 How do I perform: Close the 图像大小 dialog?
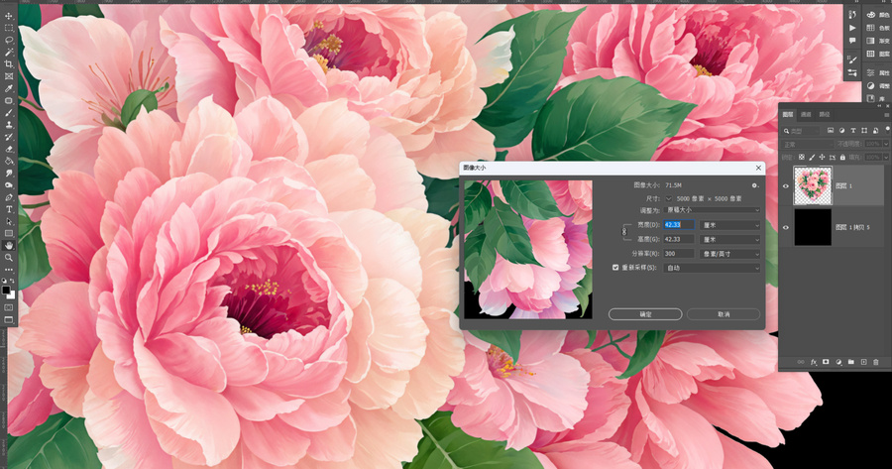(x=758, y=168)
